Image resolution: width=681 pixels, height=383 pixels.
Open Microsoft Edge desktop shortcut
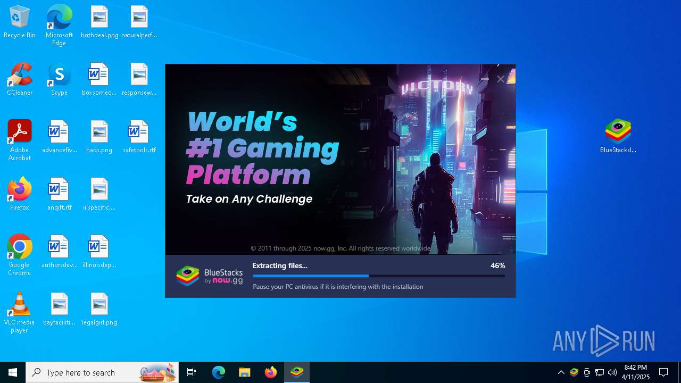pyautogui.click(x=59, y=25)
